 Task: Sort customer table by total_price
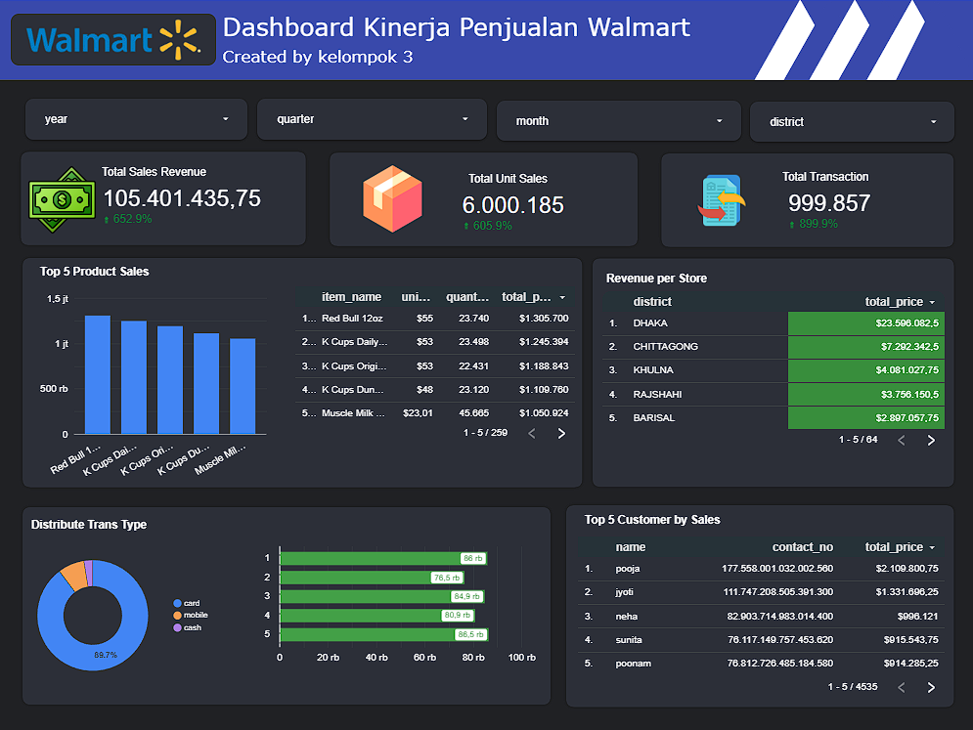(900, 547)
